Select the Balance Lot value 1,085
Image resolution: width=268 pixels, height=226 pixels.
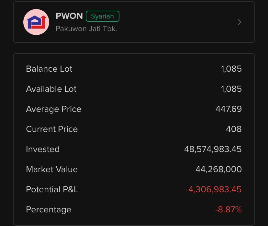click(x=231, y=69)
